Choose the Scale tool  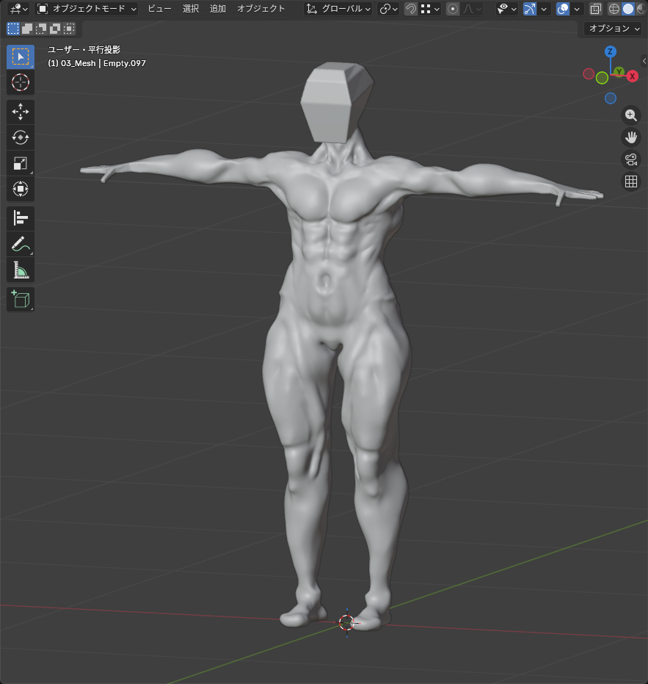[x=21, y=163]
